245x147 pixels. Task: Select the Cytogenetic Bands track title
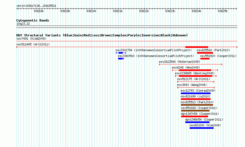33,20
